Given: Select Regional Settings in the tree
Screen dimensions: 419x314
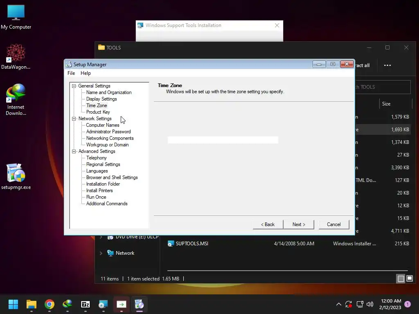Looking at the screenshot, I should click(x=103, y=164).
